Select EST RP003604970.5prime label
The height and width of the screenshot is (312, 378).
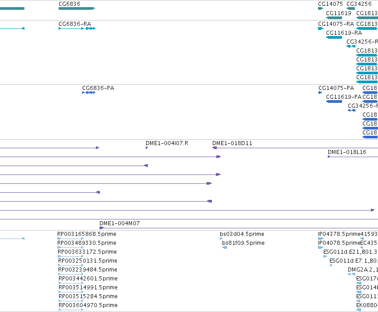(88, 305)
